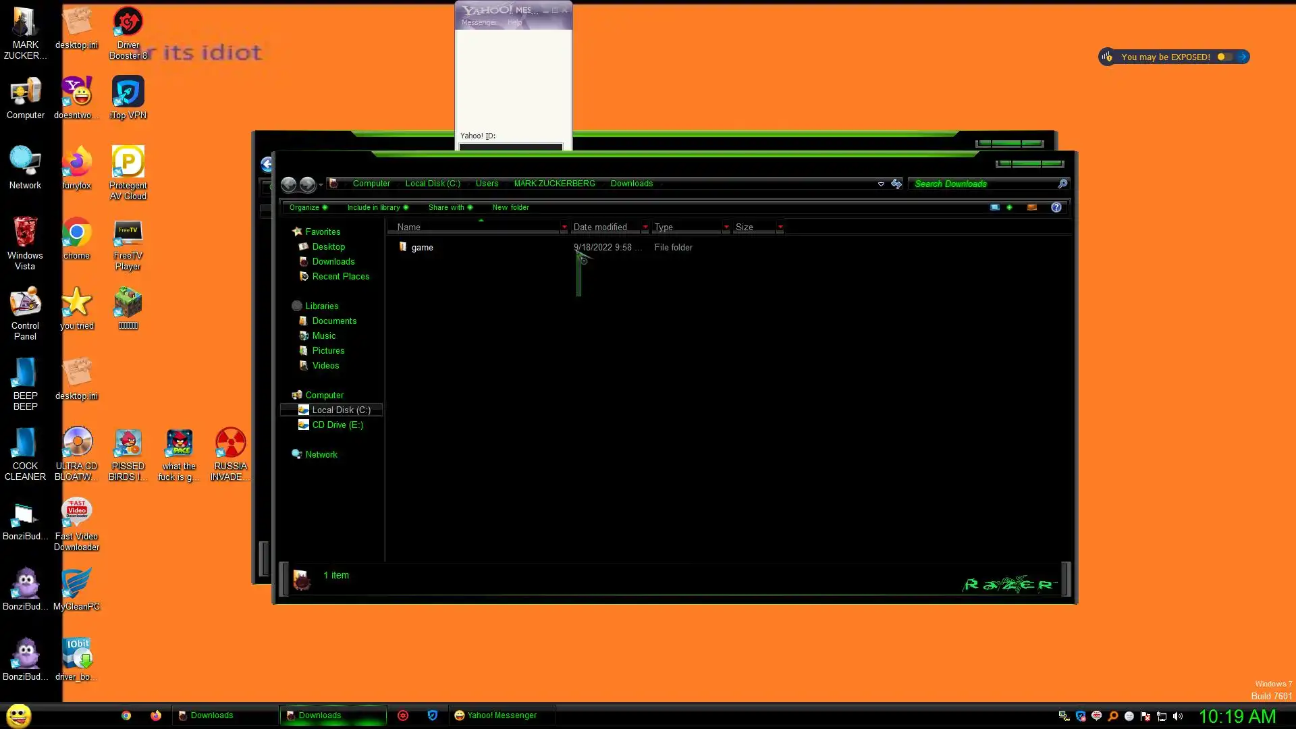Click the Back navigation arrow in Explorer

pos(288,184)
